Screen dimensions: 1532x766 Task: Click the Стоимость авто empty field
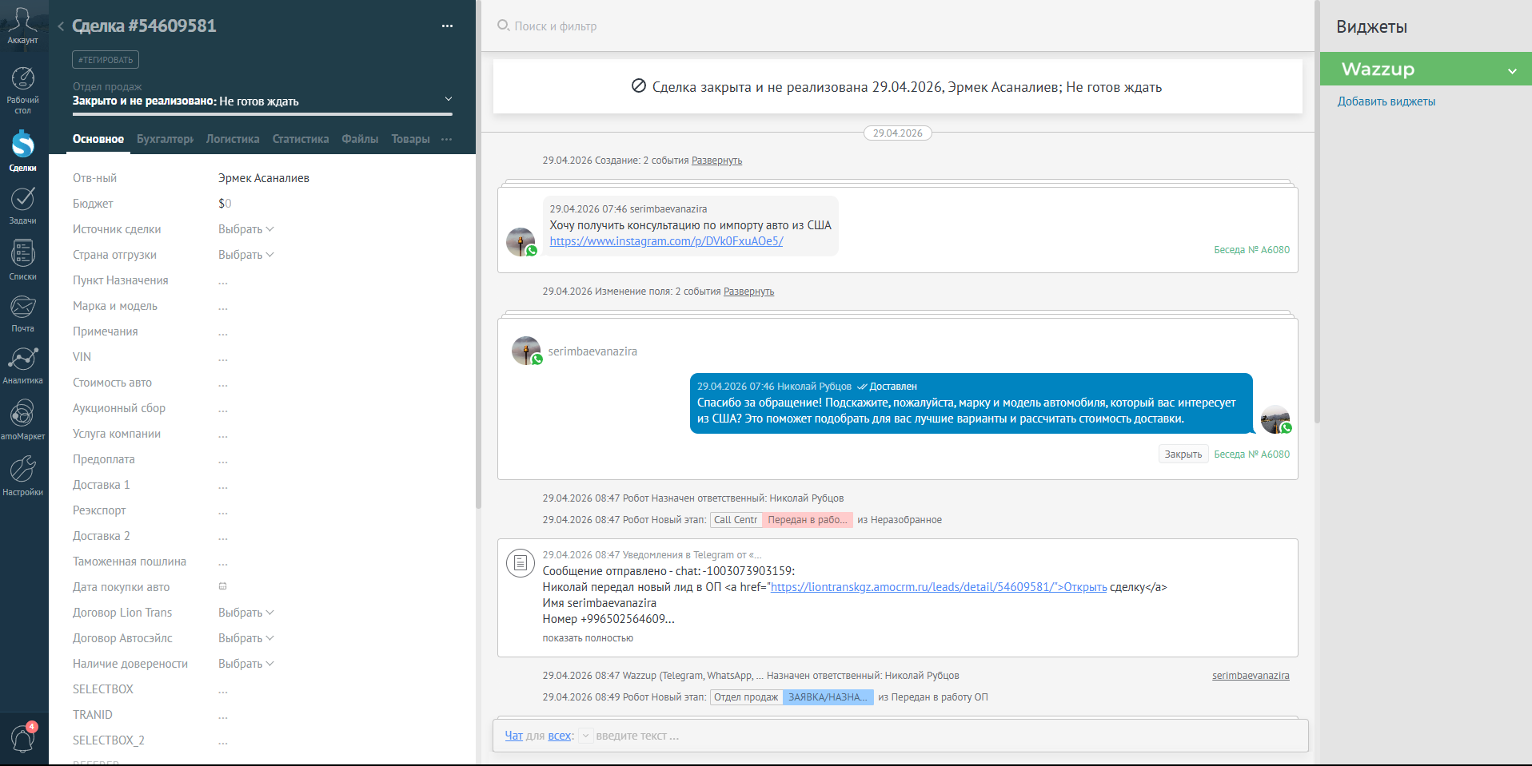223,383
